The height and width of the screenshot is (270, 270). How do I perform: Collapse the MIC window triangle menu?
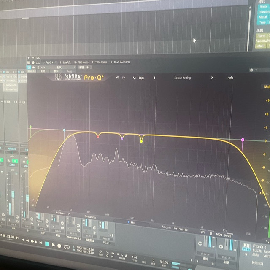28,58
